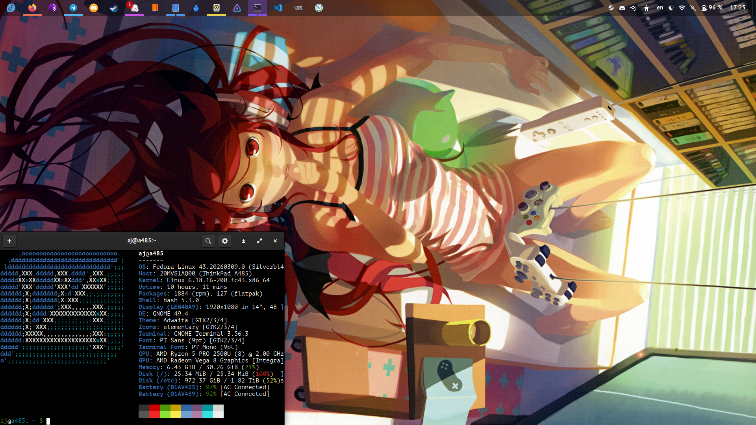Open the terminal search button
756x425 pixels.
pyautogui.click(x=208, y=241)
